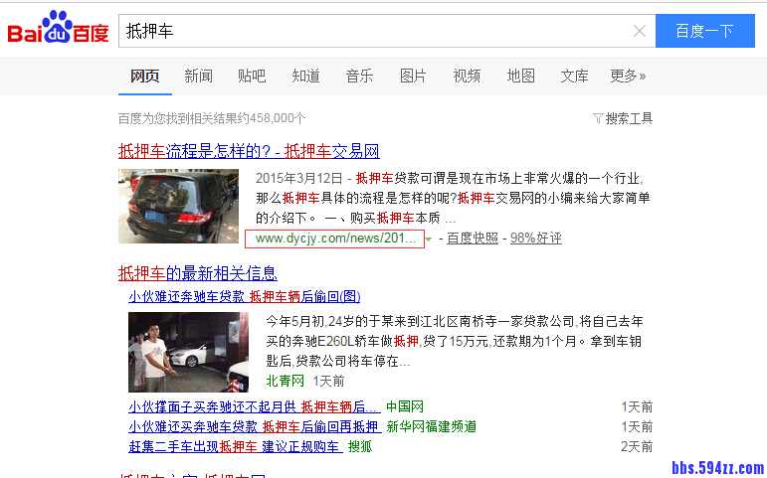
Task: Open news 小伙撑面子买奔驰还不起月供
Action: point(255,406)
